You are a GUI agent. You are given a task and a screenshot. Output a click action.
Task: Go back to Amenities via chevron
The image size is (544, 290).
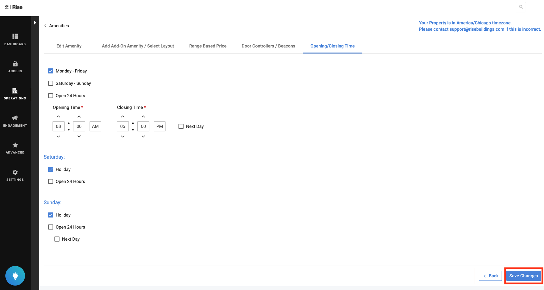45,26
